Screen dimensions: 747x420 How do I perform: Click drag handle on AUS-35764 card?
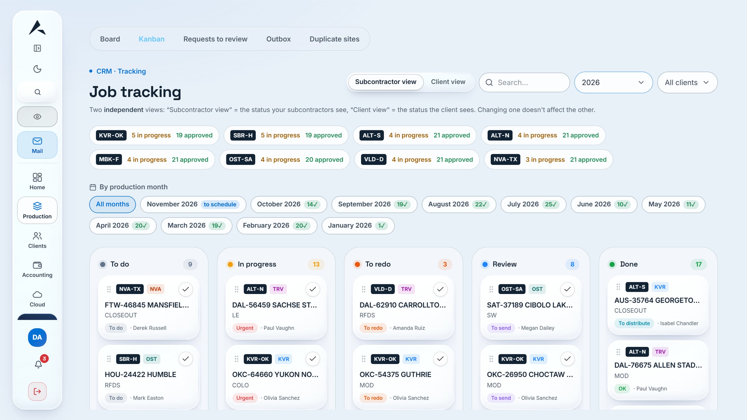click(x=618, y=287)
